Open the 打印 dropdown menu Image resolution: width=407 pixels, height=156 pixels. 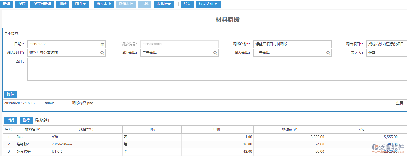80,4
